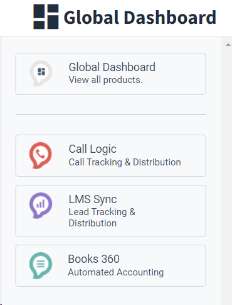Click the red Call Logic phone icon

tap(40, 155)
